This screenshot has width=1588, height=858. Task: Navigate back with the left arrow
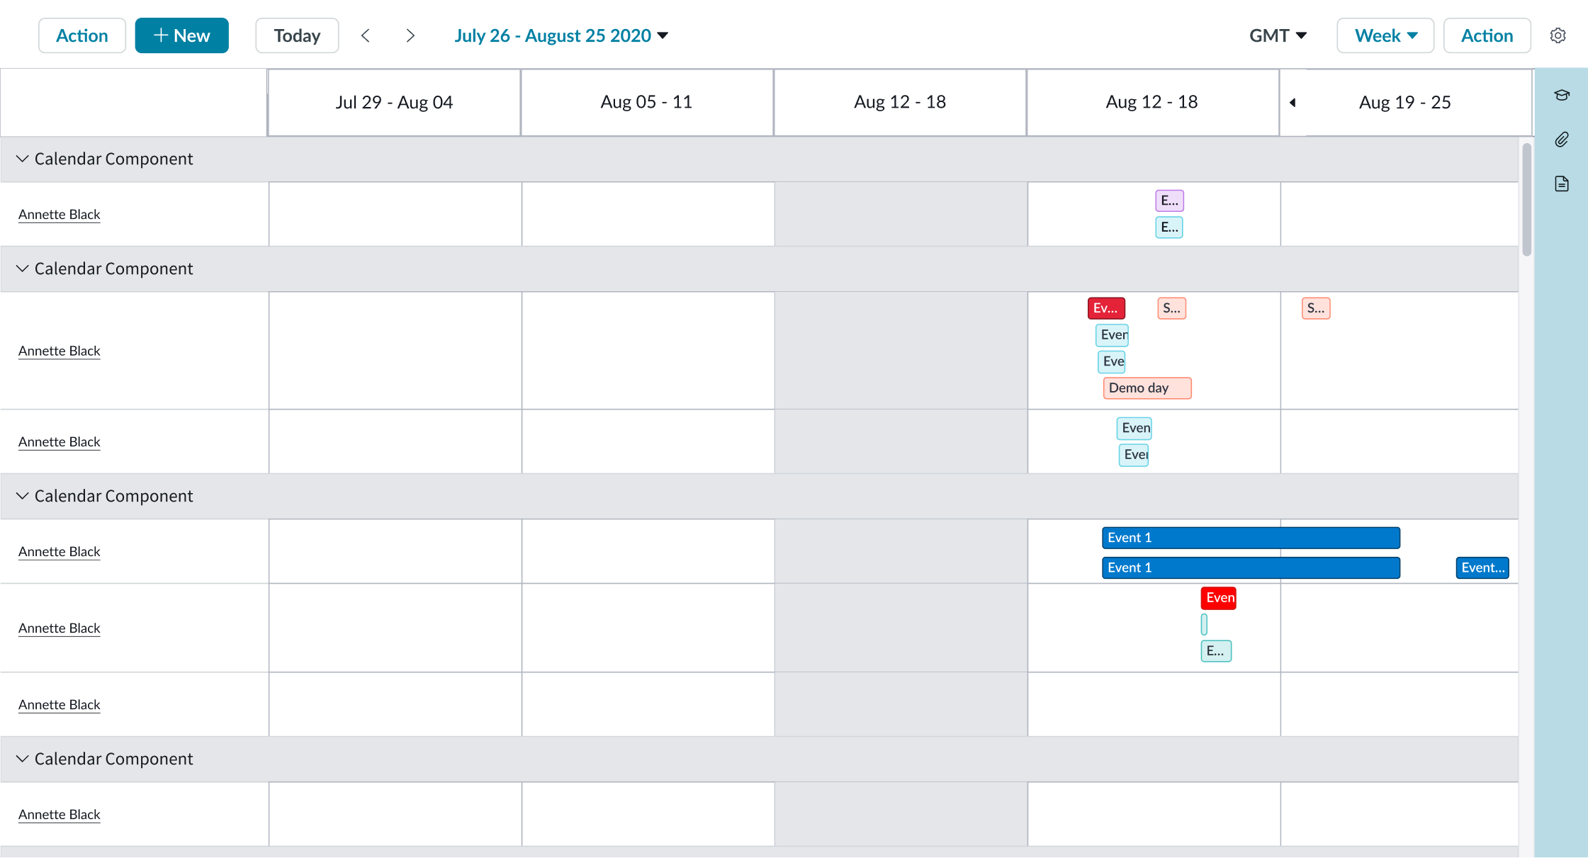[366, 35]
